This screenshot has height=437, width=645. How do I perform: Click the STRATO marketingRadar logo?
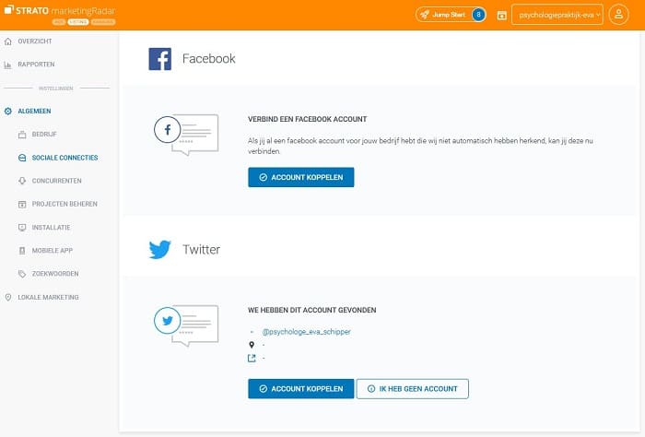(x=60, y=10)
